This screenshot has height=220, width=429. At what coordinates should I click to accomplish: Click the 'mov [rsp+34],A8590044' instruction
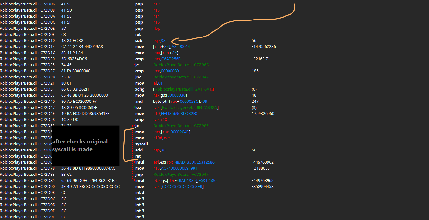pyautogui.click(x=162, y=47)
